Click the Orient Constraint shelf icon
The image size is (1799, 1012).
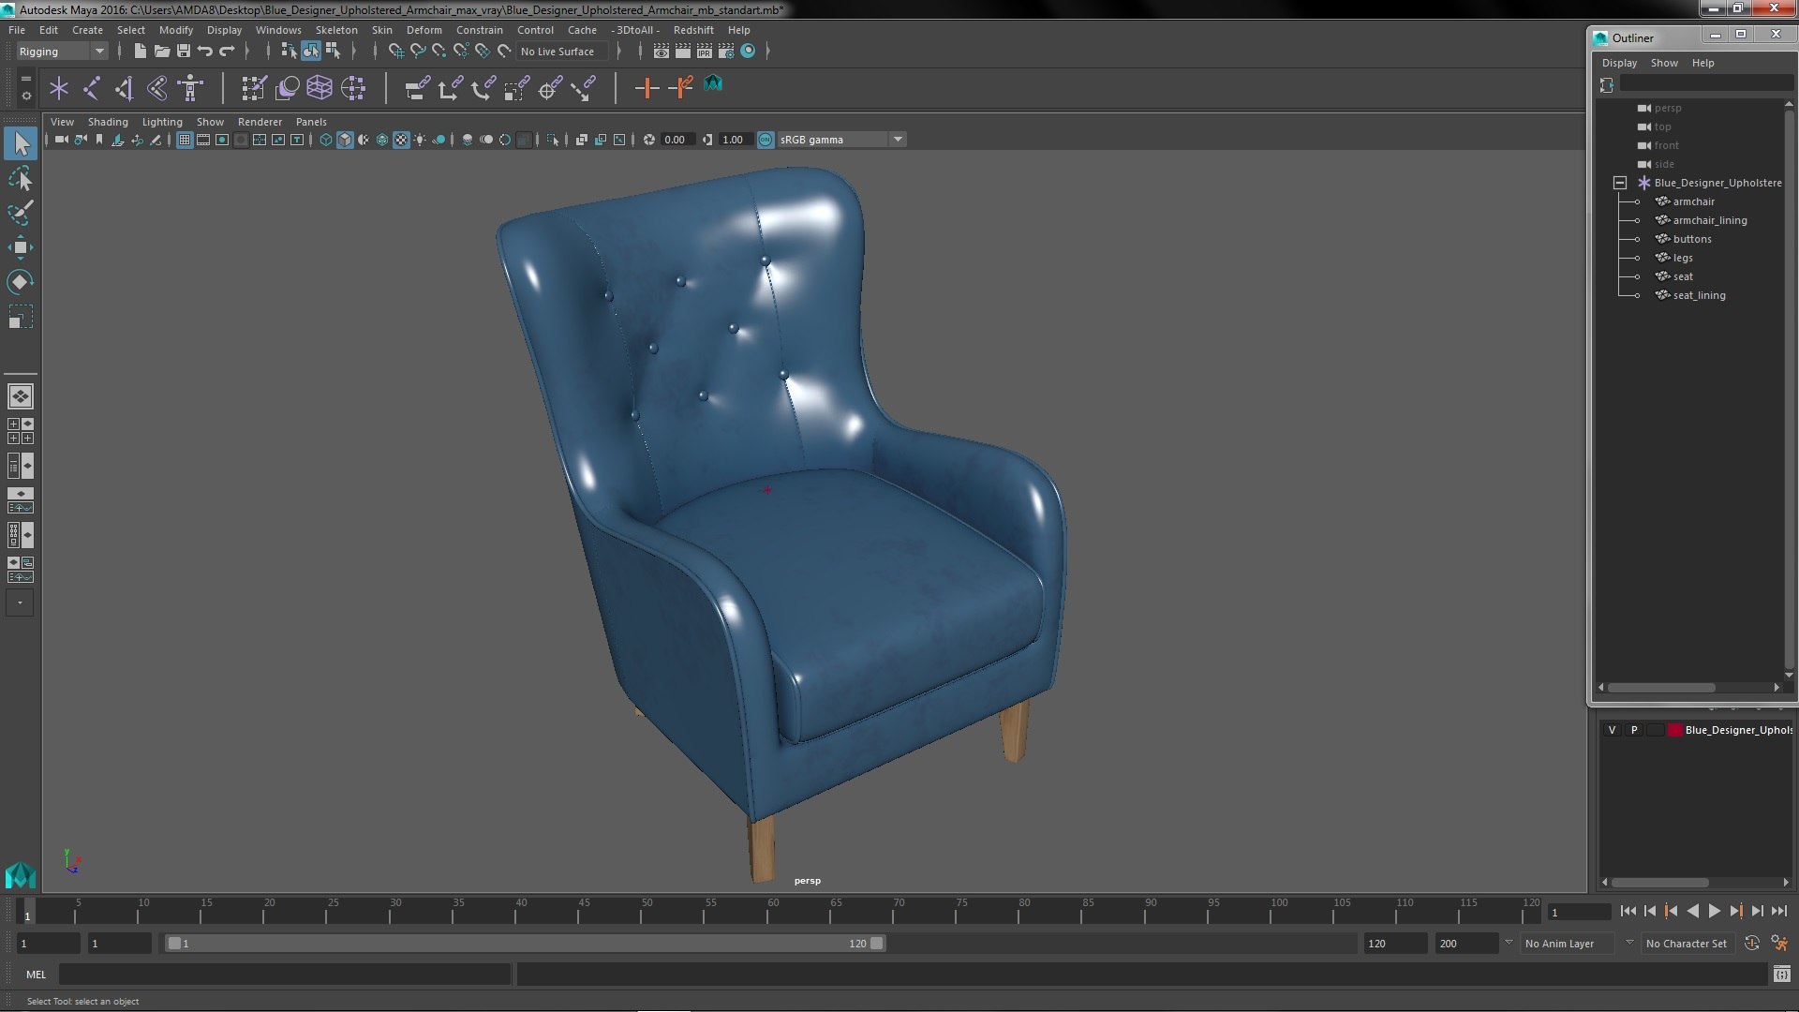[483, 89]
